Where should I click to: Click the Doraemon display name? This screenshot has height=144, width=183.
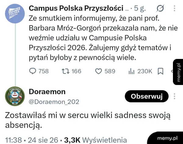[x=47, y=92]
